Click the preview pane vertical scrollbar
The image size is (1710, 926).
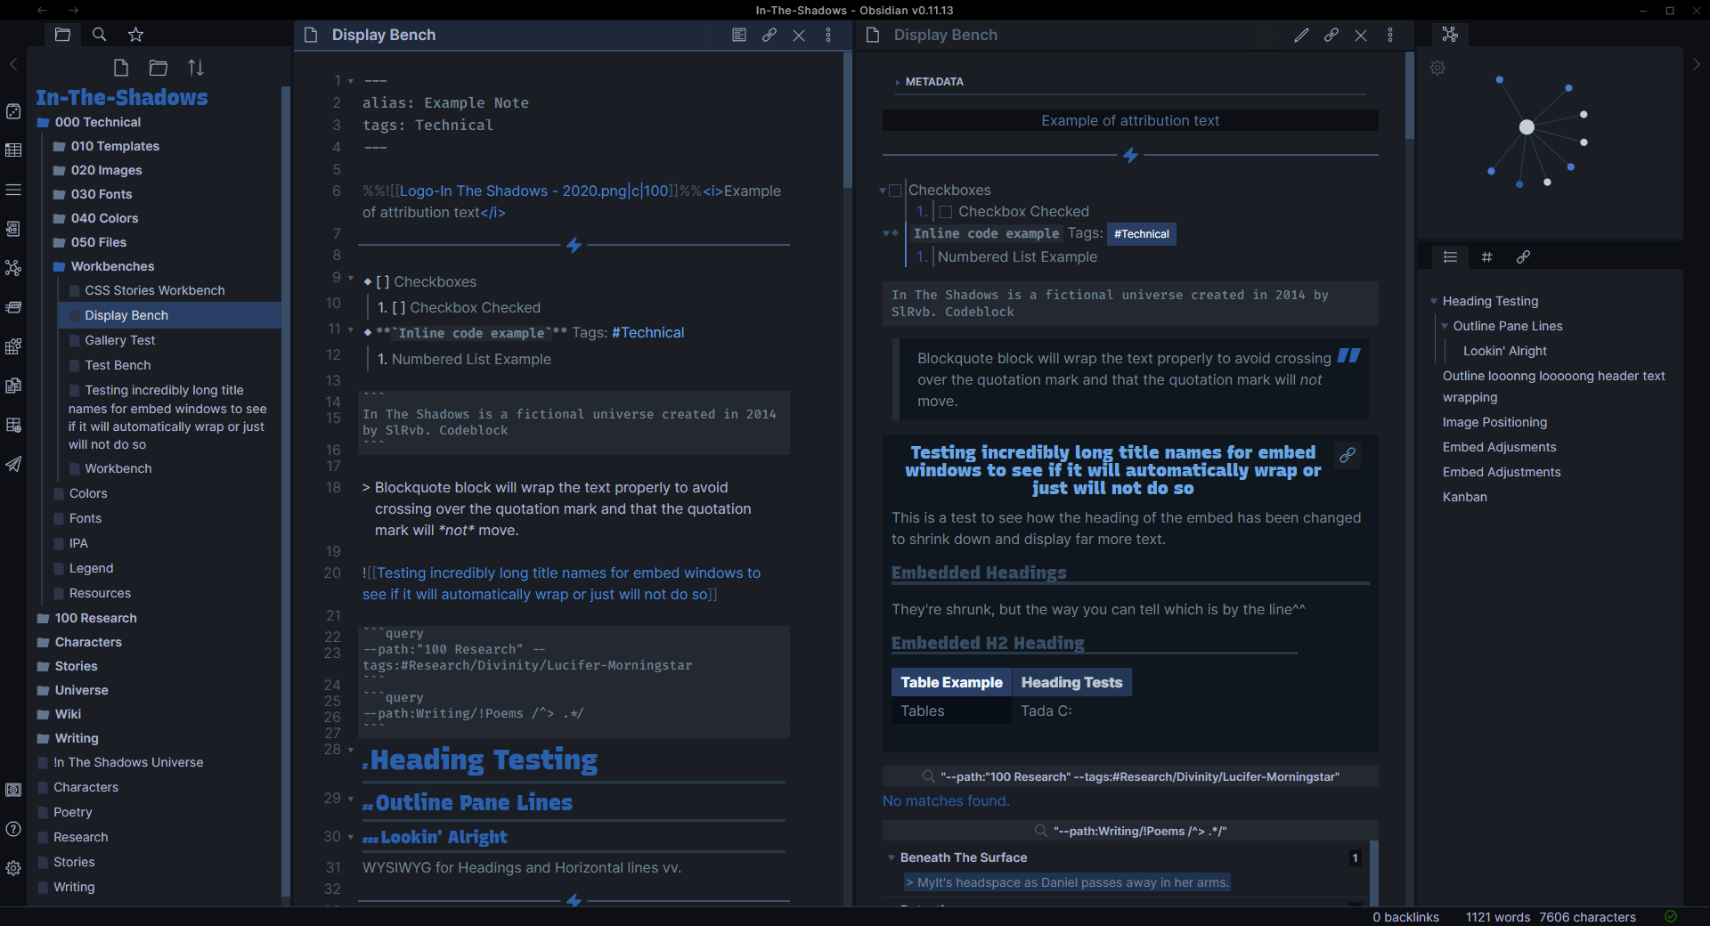point(1410,95)
